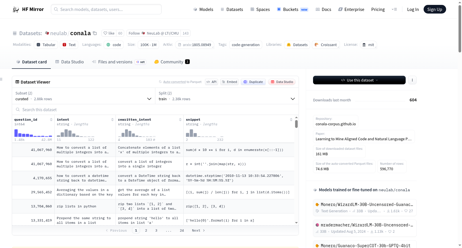Open the Docs navigation item
The height and width of the screenshot is (248, 462).
tap(323, 10)
